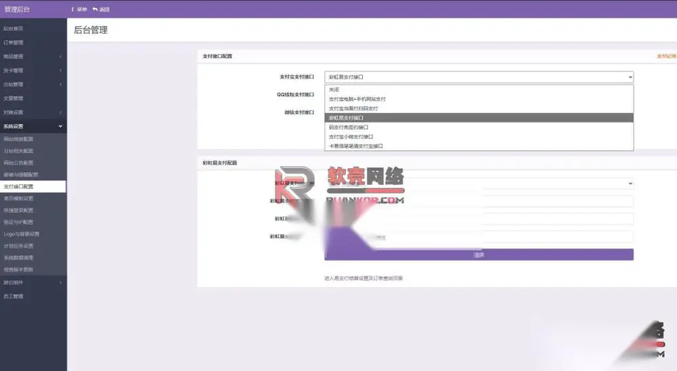Choose 支付宝电脑+手机网站支付 option

(x=479, y=99)
